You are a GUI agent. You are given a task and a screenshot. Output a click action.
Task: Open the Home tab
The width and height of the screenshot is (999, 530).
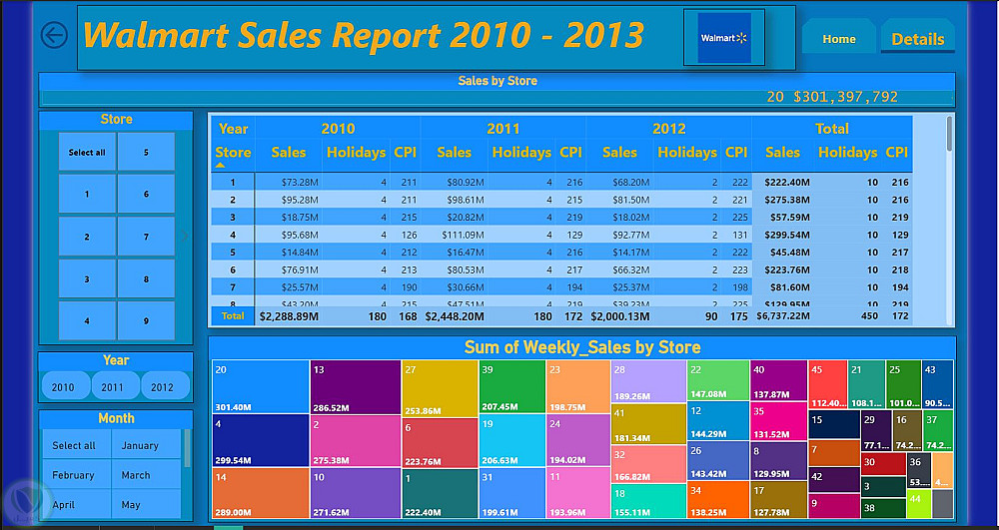pyautogui.click(x=839, y=39)
